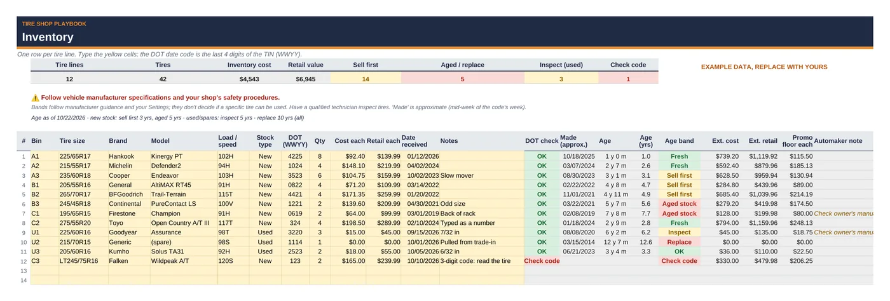Select the Tire lines summary value 12
Screen dimensions: 890x301
click(69, 79)
